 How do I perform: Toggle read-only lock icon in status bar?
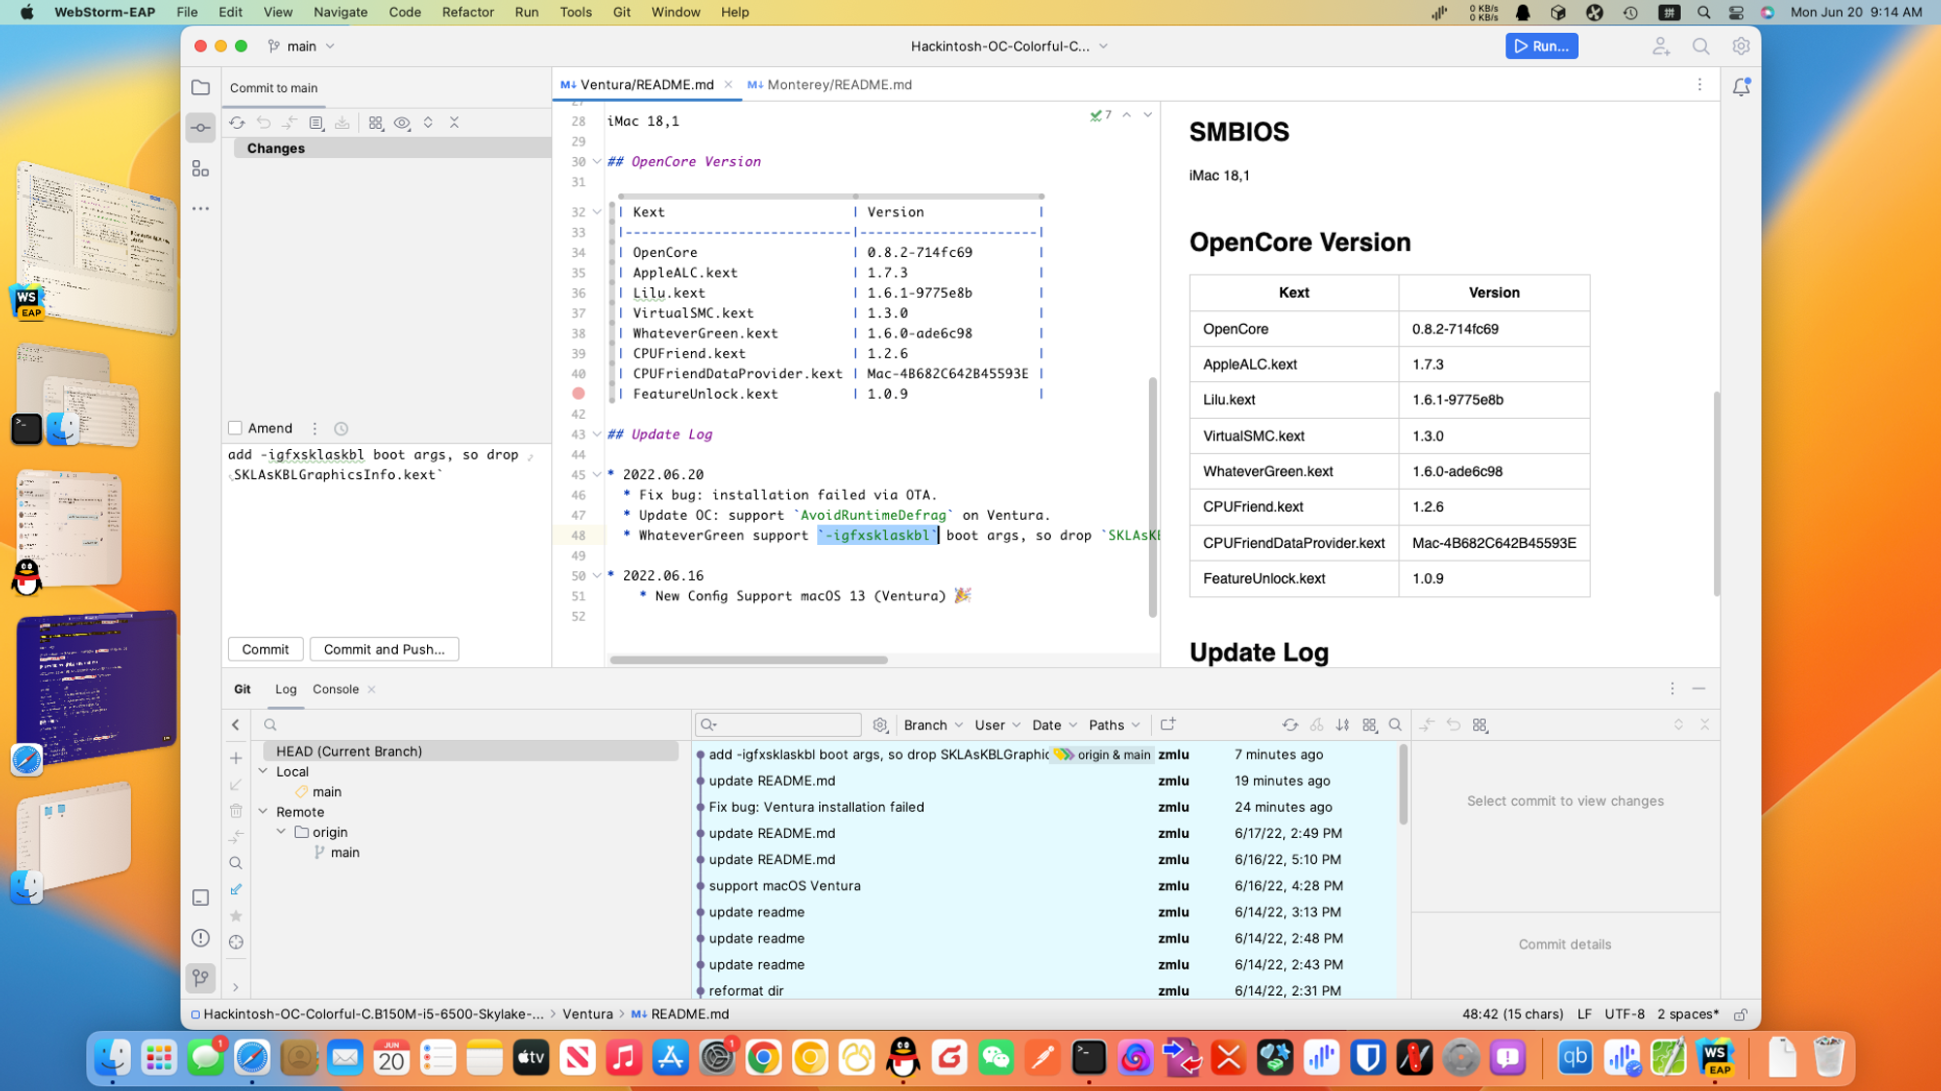1741,1014
